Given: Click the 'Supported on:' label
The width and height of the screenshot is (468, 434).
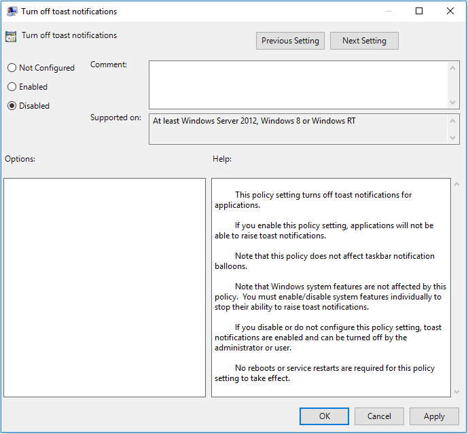Looking at the screenshot, I should tap(115, 117).
